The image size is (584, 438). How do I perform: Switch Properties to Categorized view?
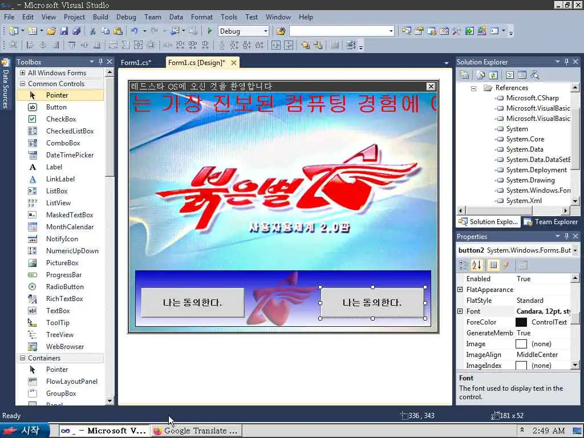464,265
